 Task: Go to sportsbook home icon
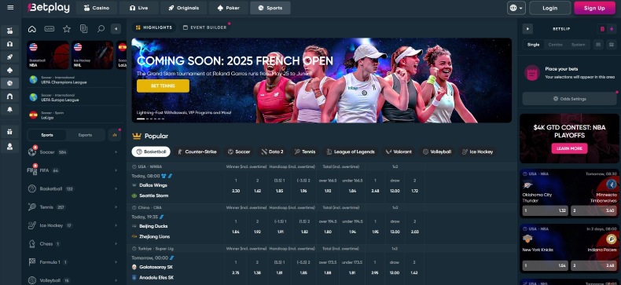(32, 28)
